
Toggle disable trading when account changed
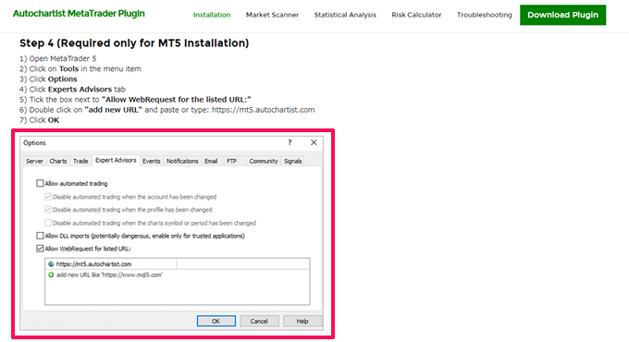[48, 197]
